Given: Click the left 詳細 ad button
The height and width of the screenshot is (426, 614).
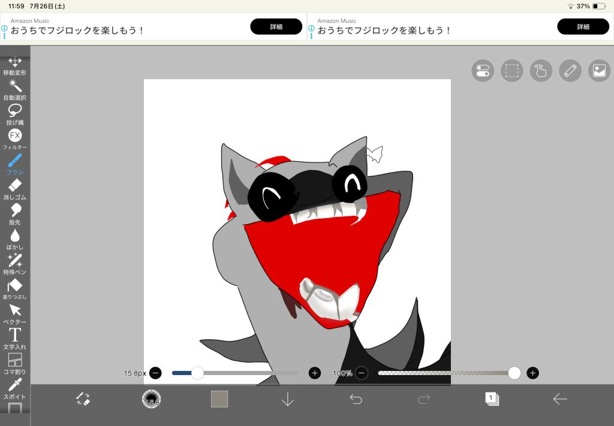Looking at the screenshot, I should coord(276,26).
